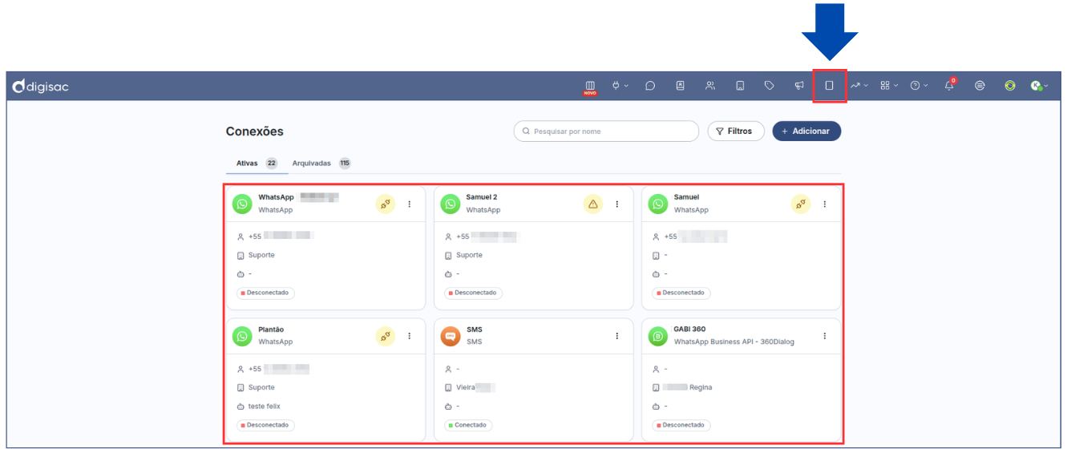The width and height of the screenshot is (1067, 453).
Task: Expand the plug connections dropdown in navbar
Action: [620, 86]
